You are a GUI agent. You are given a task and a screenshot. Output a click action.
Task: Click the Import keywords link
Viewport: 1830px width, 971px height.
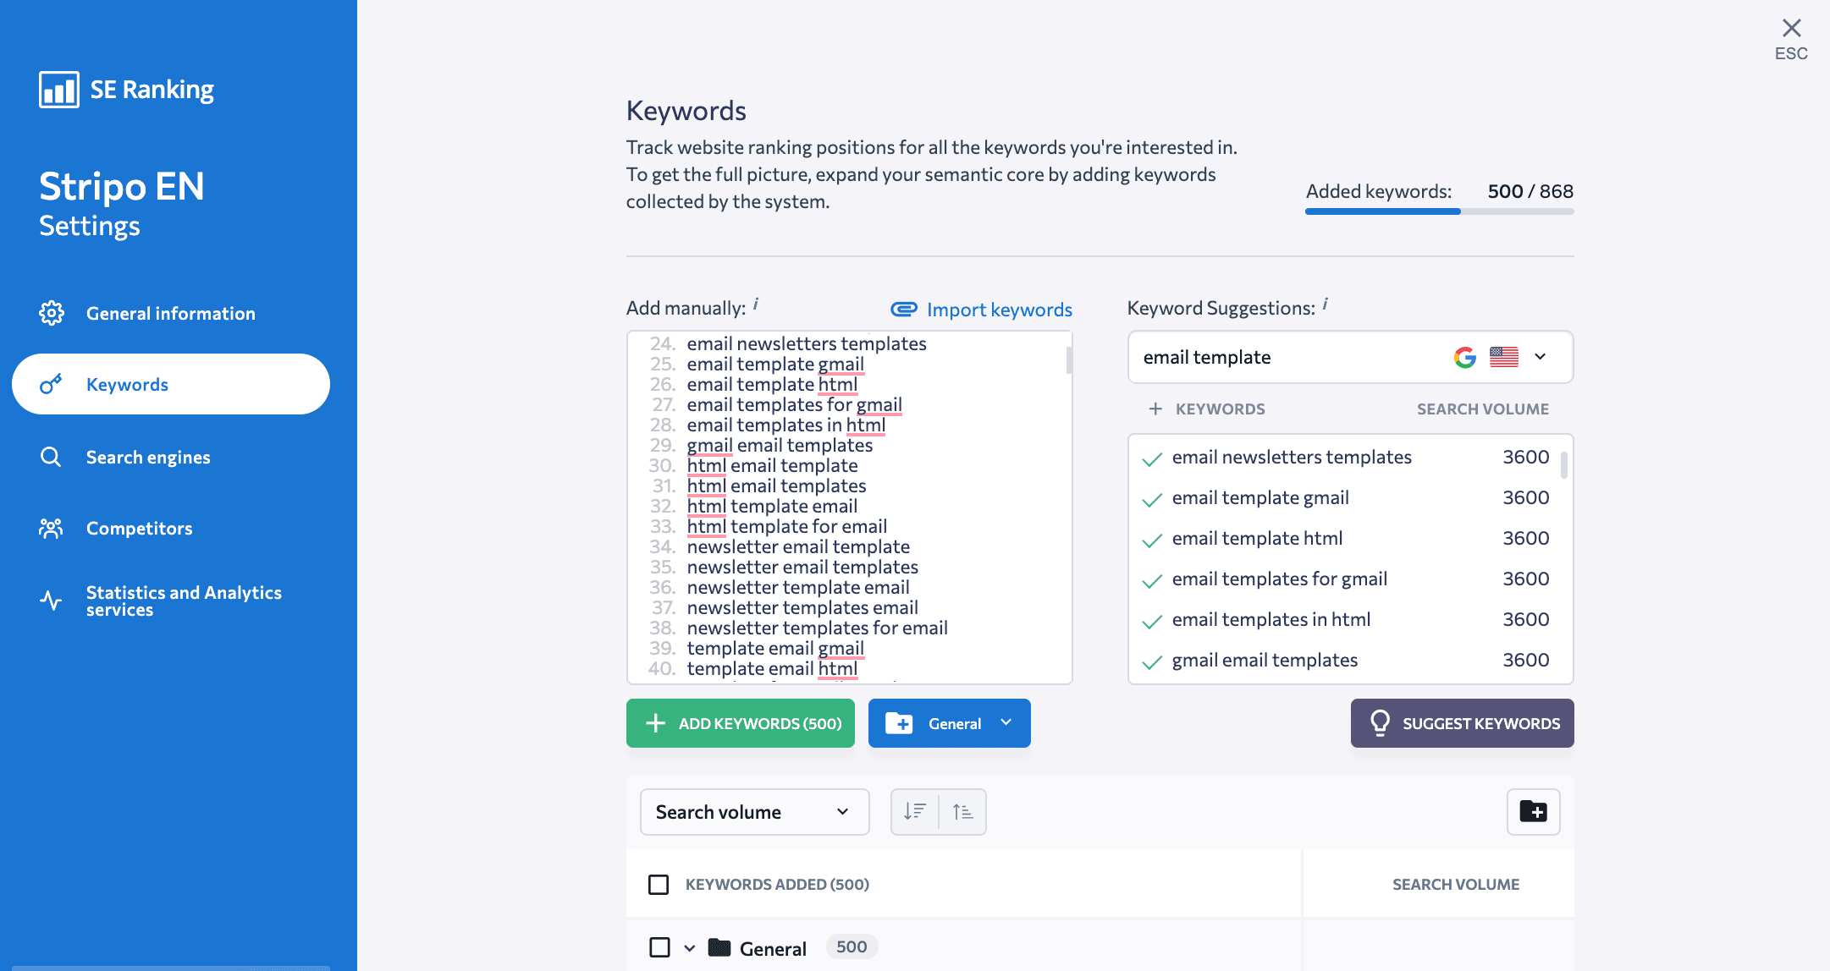coord(999,310)
